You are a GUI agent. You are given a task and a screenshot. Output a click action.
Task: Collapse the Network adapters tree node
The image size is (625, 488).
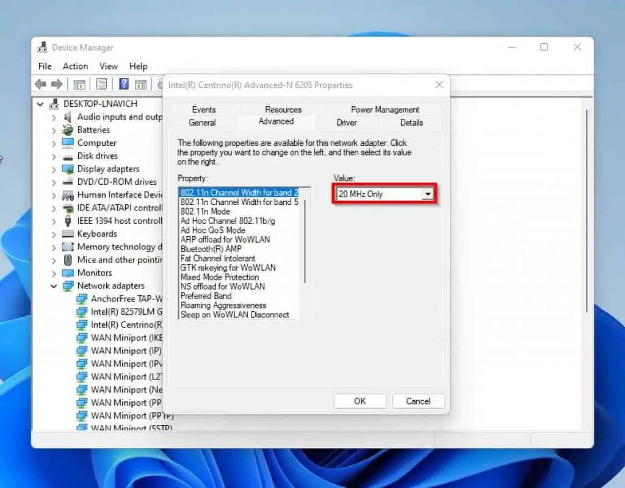(x=54, y=286)
